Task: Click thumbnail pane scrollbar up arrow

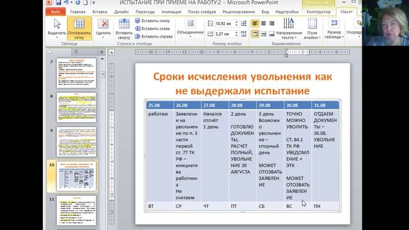Action: click(102, 59)
